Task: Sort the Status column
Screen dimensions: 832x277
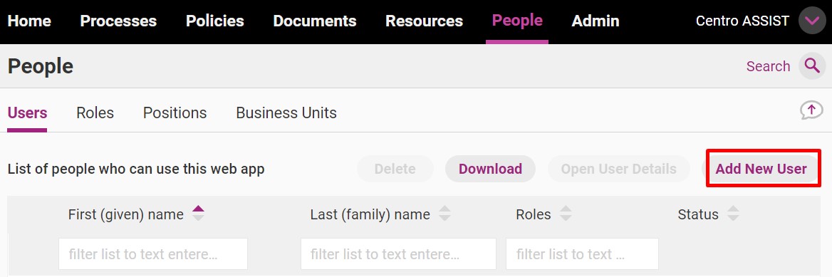Action: [x=733, y=214]
